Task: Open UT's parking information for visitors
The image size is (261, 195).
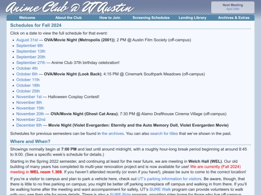Action: tap(170, 179)
